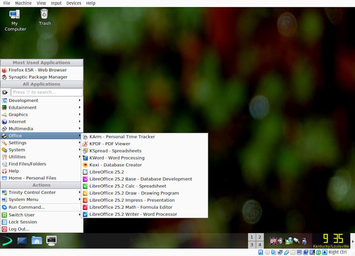
Task: Expand the Development submenu arrow
Action: 80,100
